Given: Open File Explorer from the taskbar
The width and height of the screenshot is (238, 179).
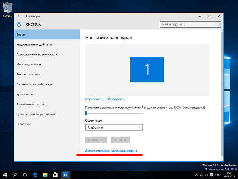Looking at the screenshot, I should coord(45,175).
